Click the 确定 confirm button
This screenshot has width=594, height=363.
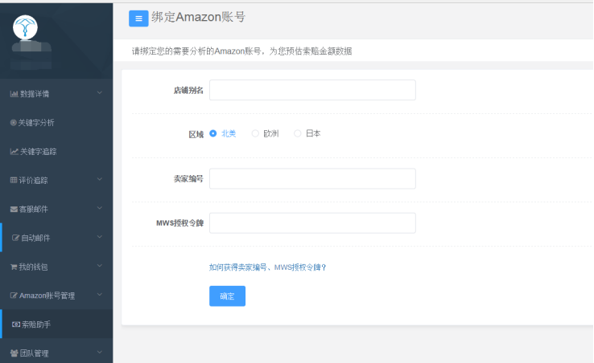[227, 296]
